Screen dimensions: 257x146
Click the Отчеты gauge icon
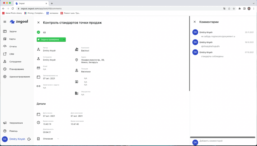(5, 46)
